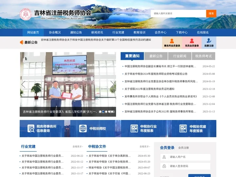The width and height of the screenshot is (236, 177).
Task: Open 中税协文件 item dated 2024-05-30
Action: tap(109, 156)
